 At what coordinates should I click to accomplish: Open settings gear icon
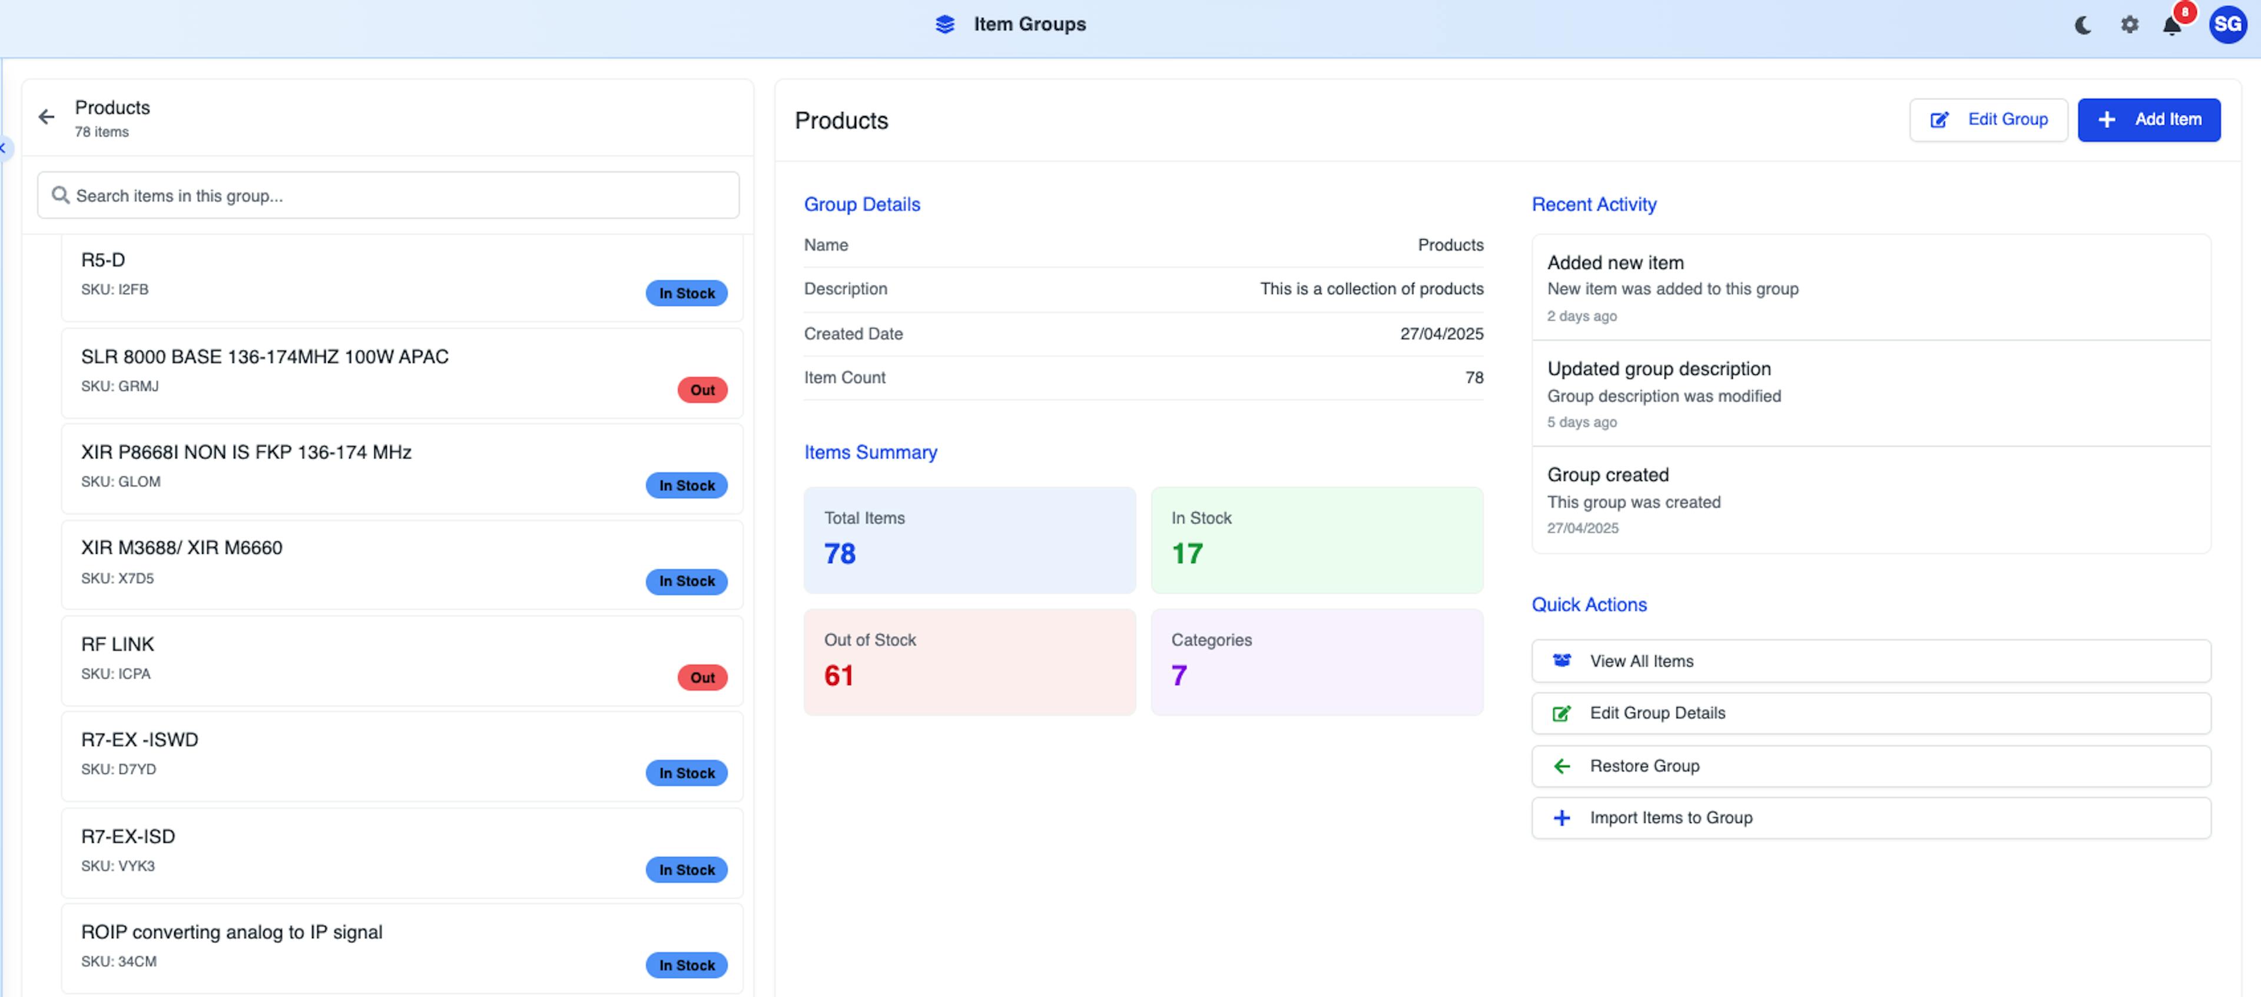point(2129,25)
